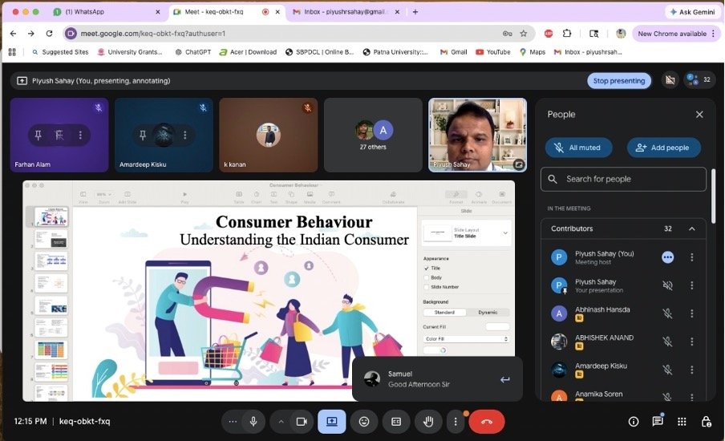Open the Chrome apps grid icon
Screen dimensions: 725x441
[12, 52]
